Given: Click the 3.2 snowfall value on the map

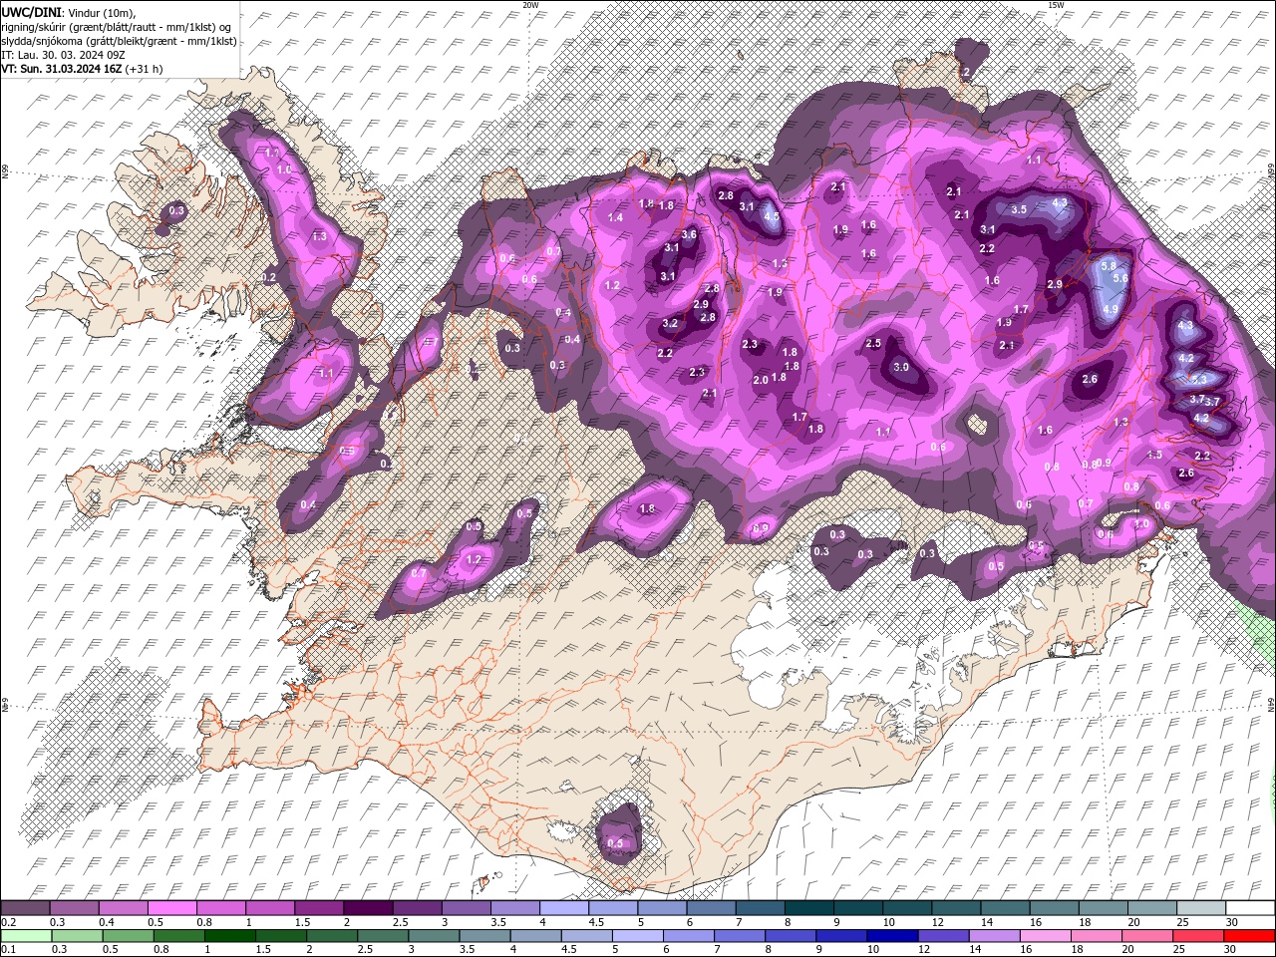Looking at the screenshot, I should [x=670, y=323].
